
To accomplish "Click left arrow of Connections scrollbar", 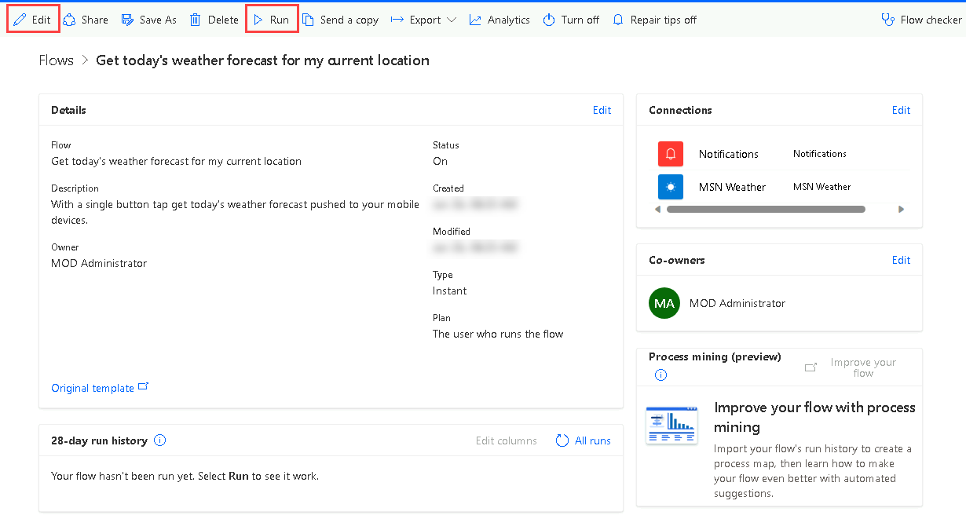I will pos(657,210).
